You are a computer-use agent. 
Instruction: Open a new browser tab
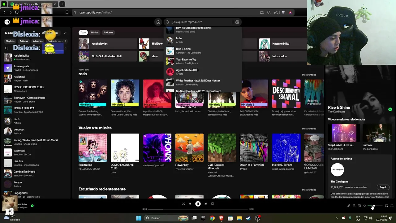click(x=62, y=4)
